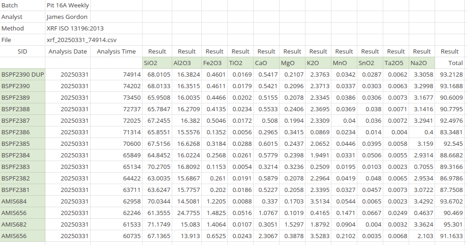Select the Ta2O5 column label cell

[396, 63]
